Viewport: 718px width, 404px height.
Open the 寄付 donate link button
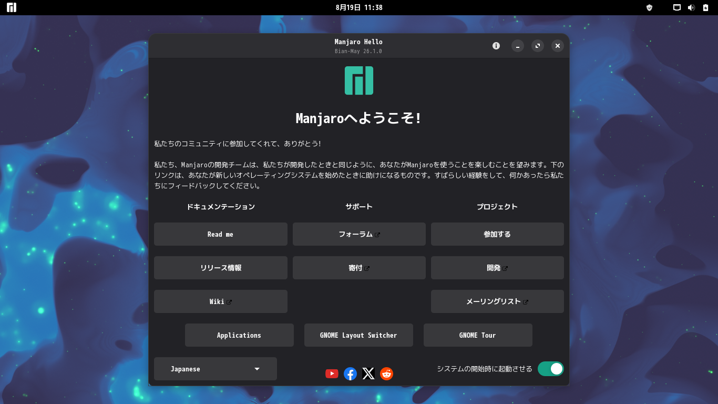(x=359, y=268)
